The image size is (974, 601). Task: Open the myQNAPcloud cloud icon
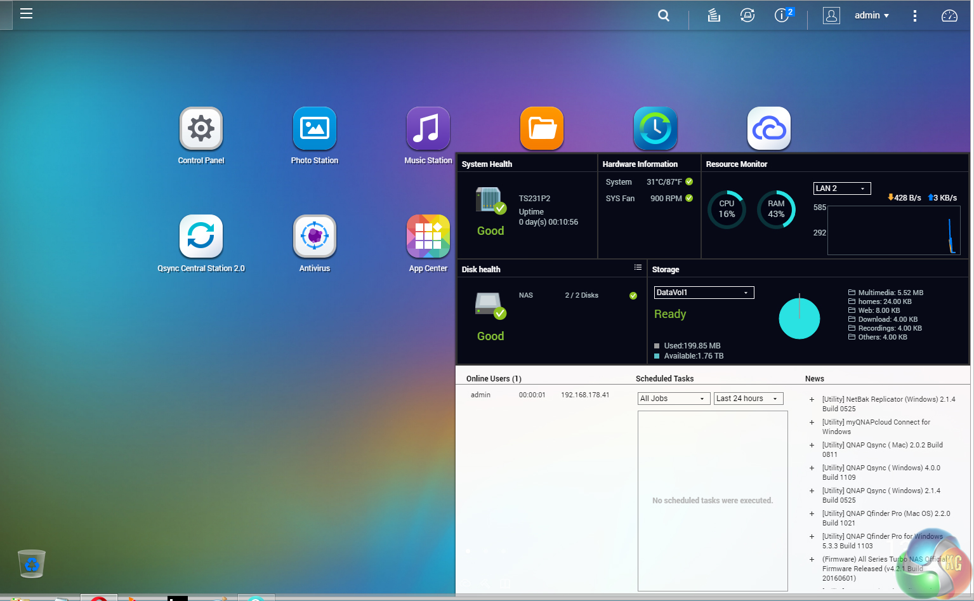(x=769, y=128)
